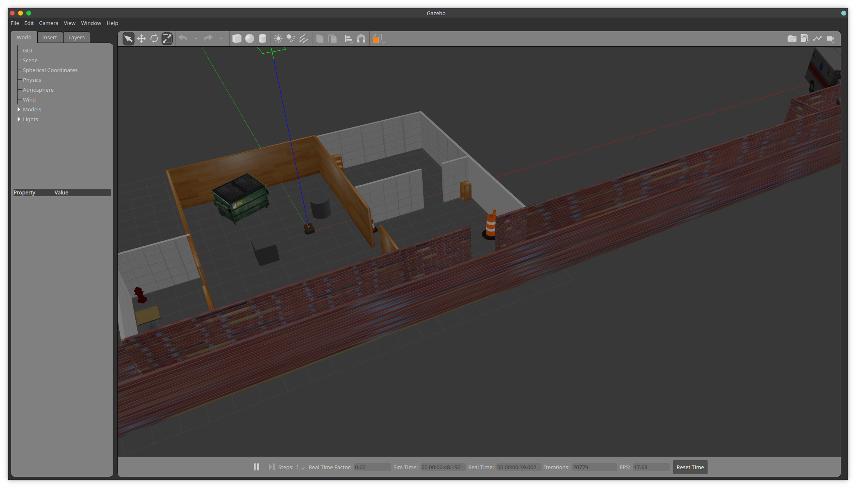856x488 pixels.
Task: Click the Reset Time button
Action: pos(690,467)
